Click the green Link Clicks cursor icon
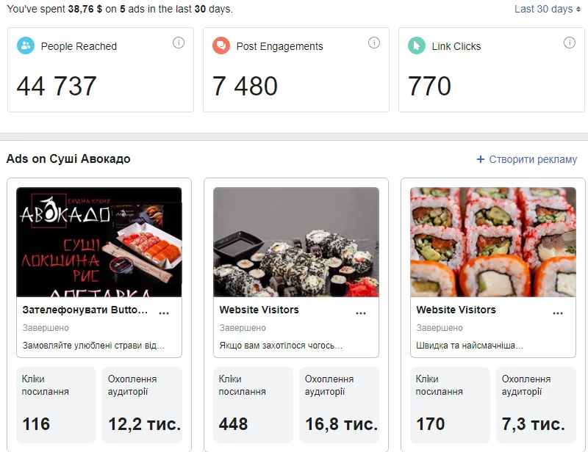588x452 pixels. pyautogui.click(x=416, y=45)
